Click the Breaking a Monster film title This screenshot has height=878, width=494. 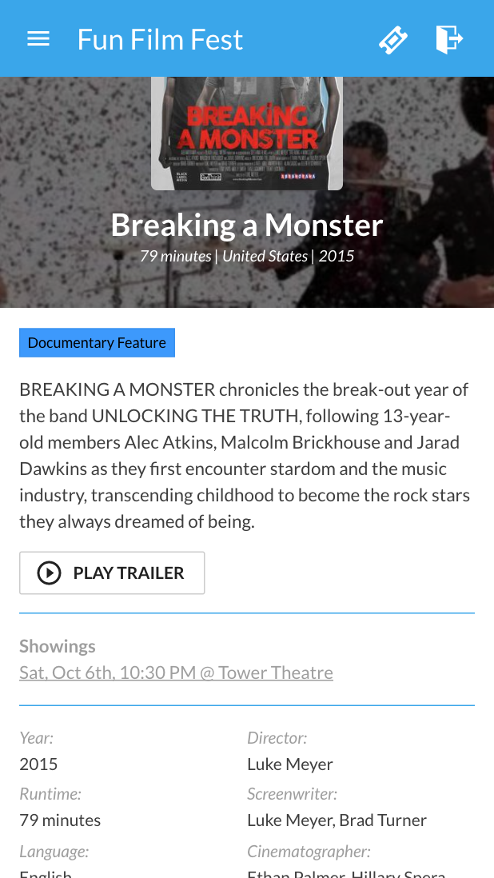pos(247,225)
